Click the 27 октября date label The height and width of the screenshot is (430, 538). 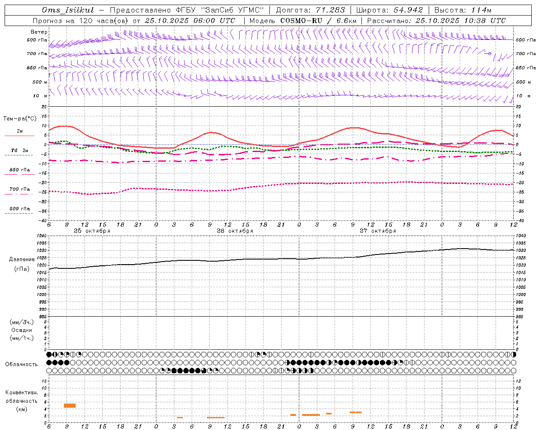[x=378, y=231]
